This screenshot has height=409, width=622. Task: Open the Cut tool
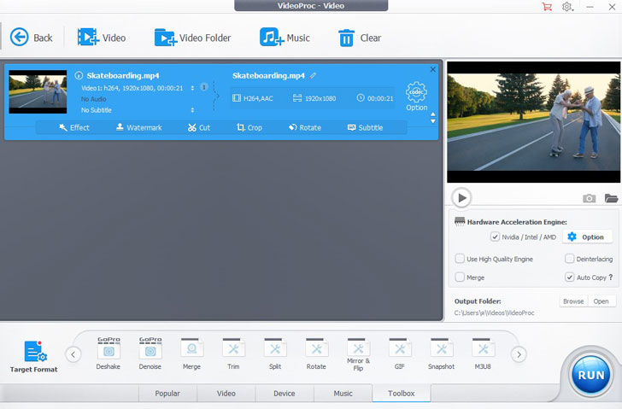point(199,127)
